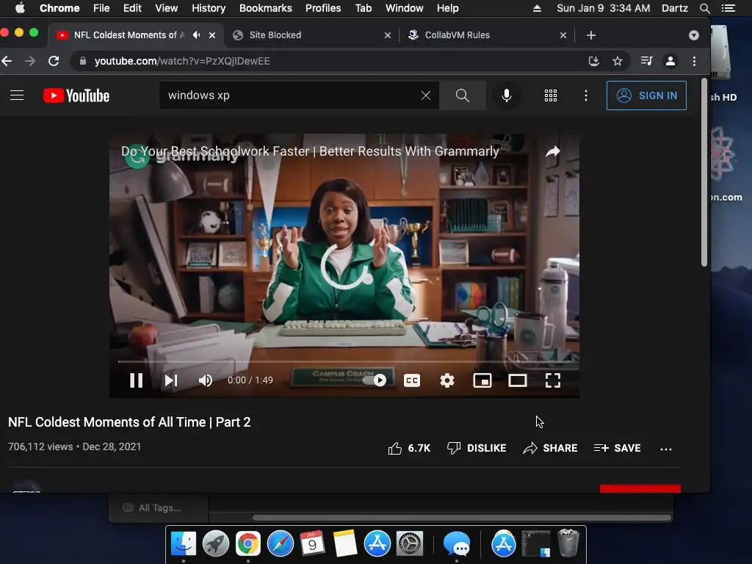752x564 pixels.
Task: Start voice search with microphone
Action: click(507, 95)
